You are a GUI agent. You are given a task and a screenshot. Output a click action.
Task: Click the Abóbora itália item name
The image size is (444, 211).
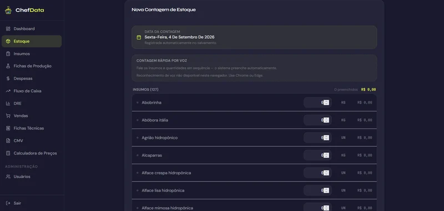(155, 120)
